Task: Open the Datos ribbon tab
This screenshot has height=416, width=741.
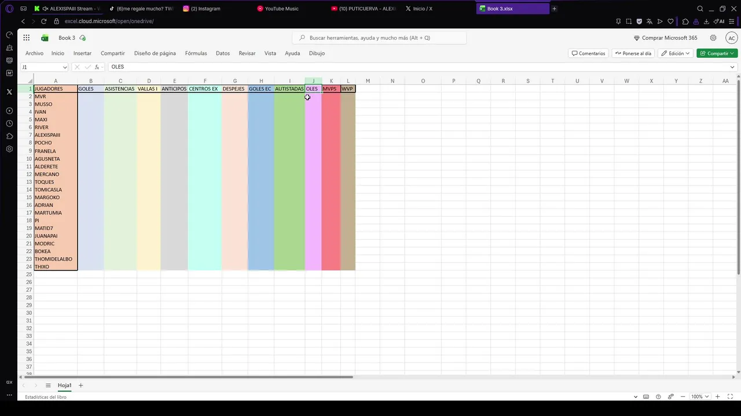Action: click(x=223, y=53)
